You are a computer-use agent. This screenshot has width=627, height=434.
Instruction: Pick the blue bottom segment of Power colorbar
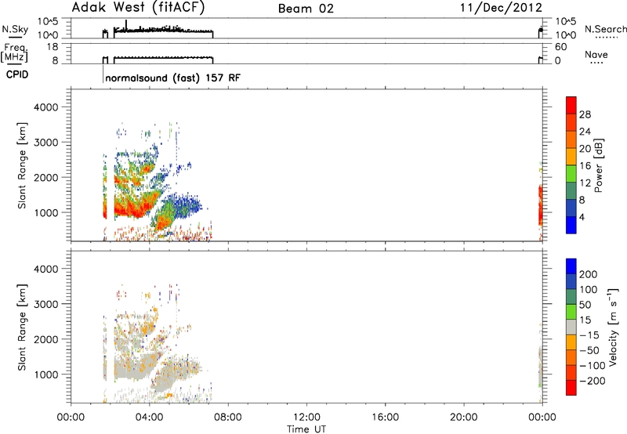pyautogui.click(x=571, y=225)
